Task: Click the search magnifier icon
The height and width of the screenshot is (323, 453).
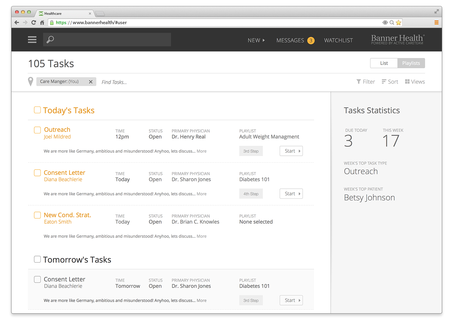Action: coord(50,39)
